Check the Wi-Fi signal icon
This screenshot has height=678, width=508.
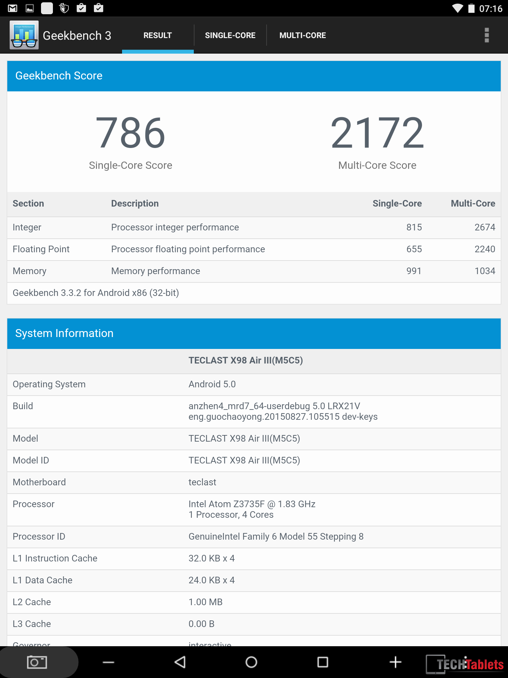[458, 8]
